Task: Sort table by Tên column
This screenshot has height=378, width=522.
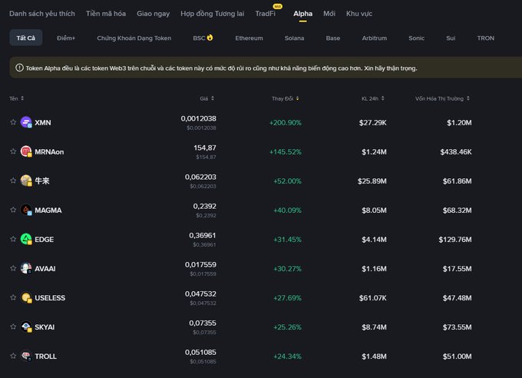Action: [x=16, y=98]
